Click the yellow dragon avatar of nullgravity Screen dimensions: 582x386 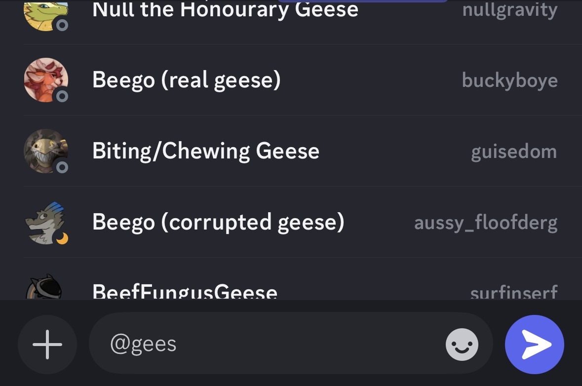tap(46, 15)
